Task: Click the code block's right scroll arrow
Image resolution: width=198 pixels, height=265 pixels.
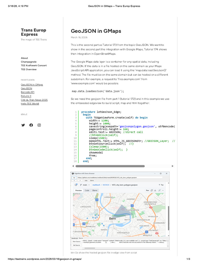Action: click(x=172, y=166)
